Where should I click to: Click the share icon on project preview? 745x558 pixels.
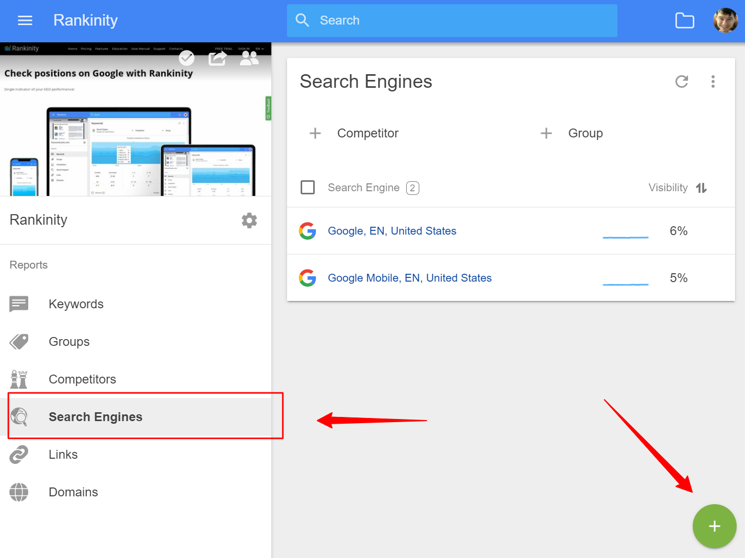click(217, 58)
